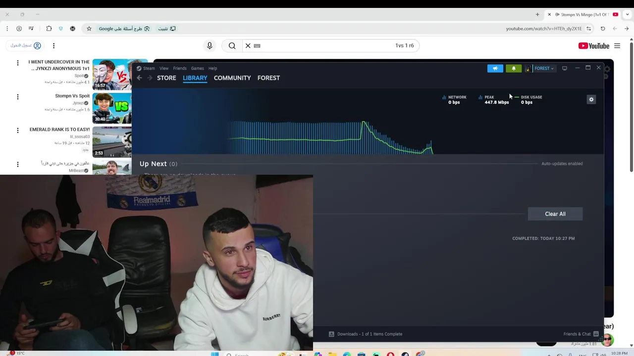Click the Steam download throughput graph

click(331, 137)
